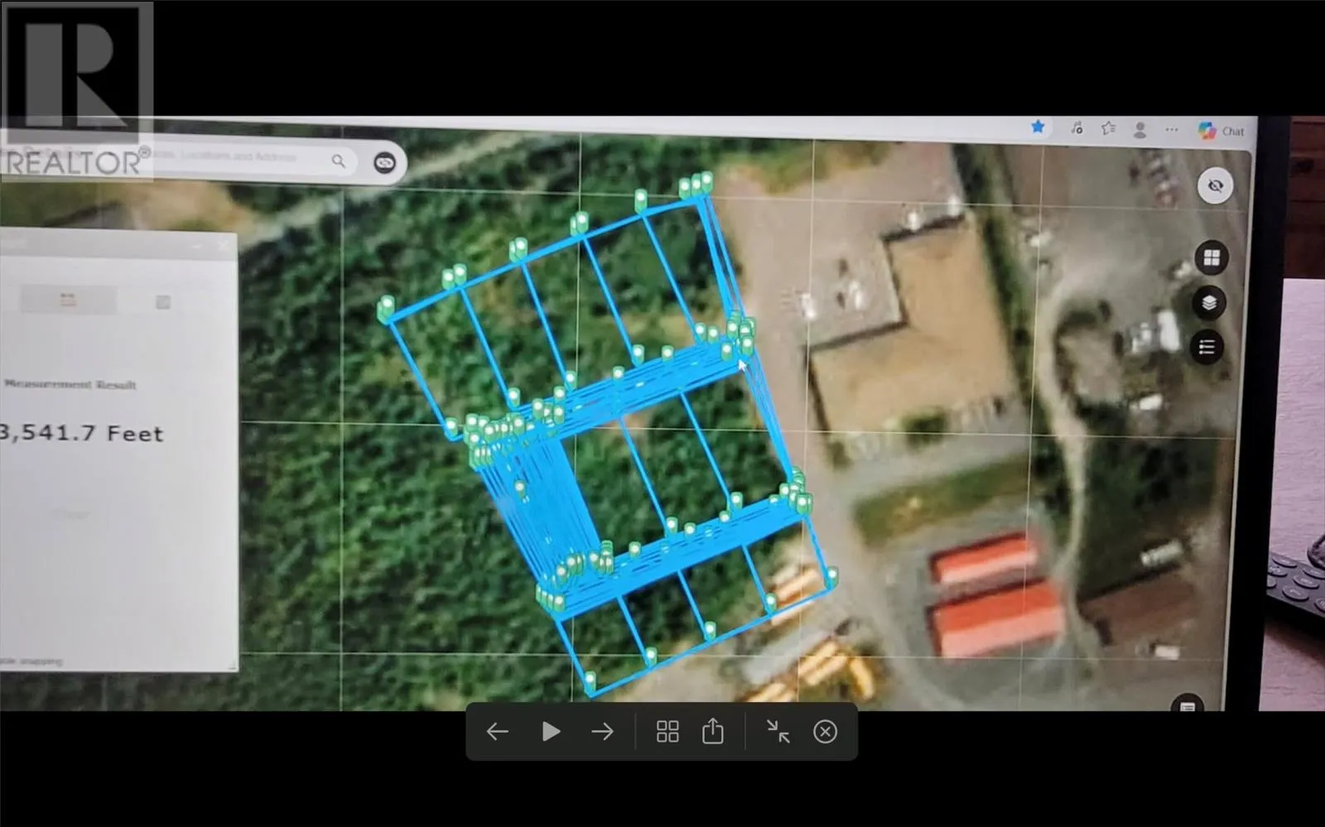Exit fullscreen with the collapse arrows icon
The height and width of the screenshot is (827, 1325).
(x=778, y=732)
